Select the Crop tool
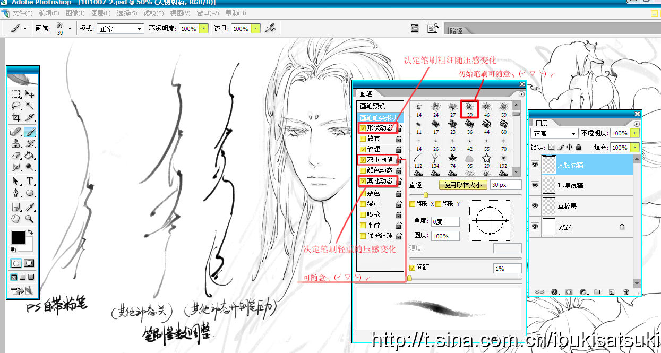This screenshot has width=661, height=353. pyautogui.click(x=16, y=117)
